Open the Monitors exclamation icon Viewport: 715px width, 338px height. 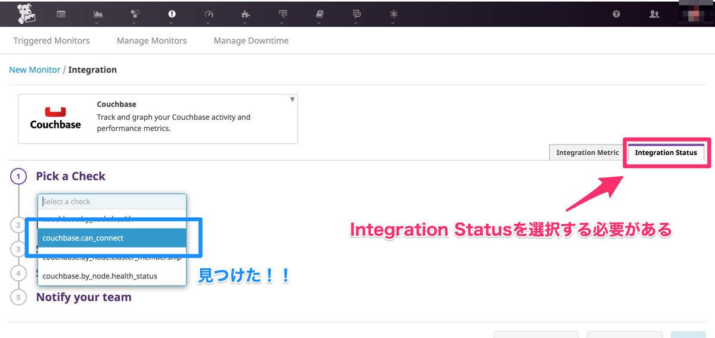[172, 14]
